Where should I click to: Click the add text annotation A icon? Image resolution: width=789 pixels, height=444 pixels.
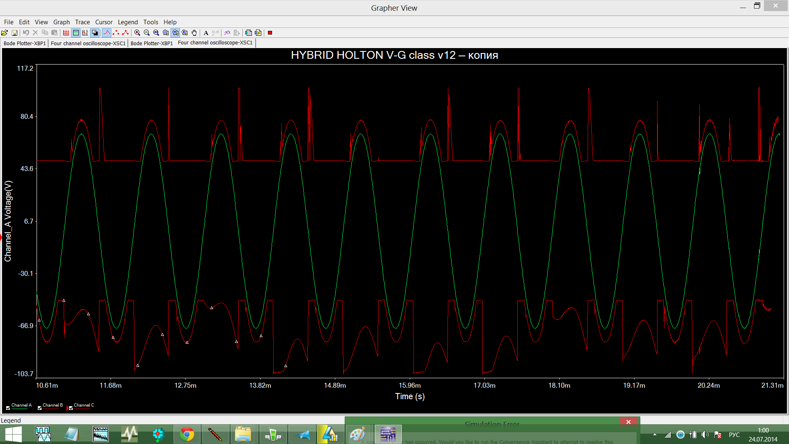206,33
